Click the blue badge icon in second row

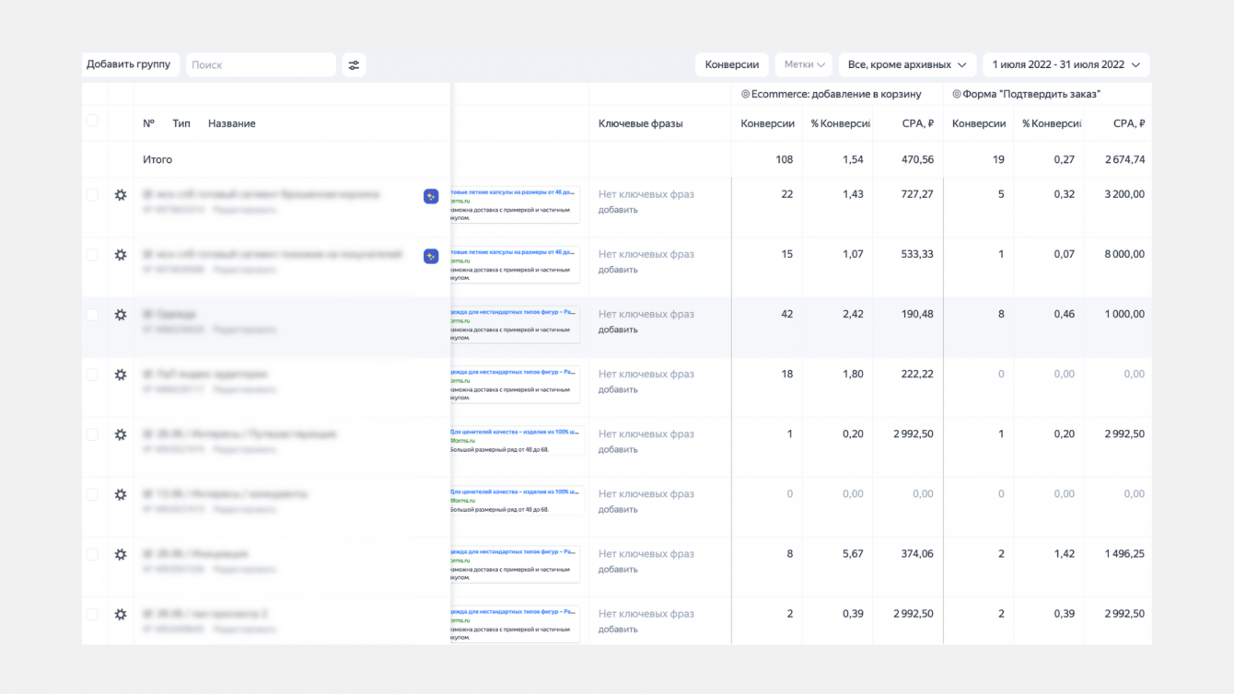(431, 256)
